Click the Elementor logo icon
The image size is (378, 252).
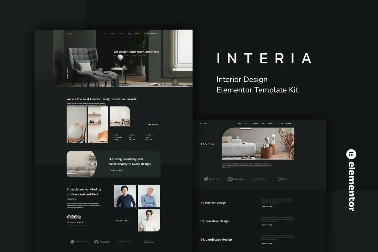(x=351, y=154)
